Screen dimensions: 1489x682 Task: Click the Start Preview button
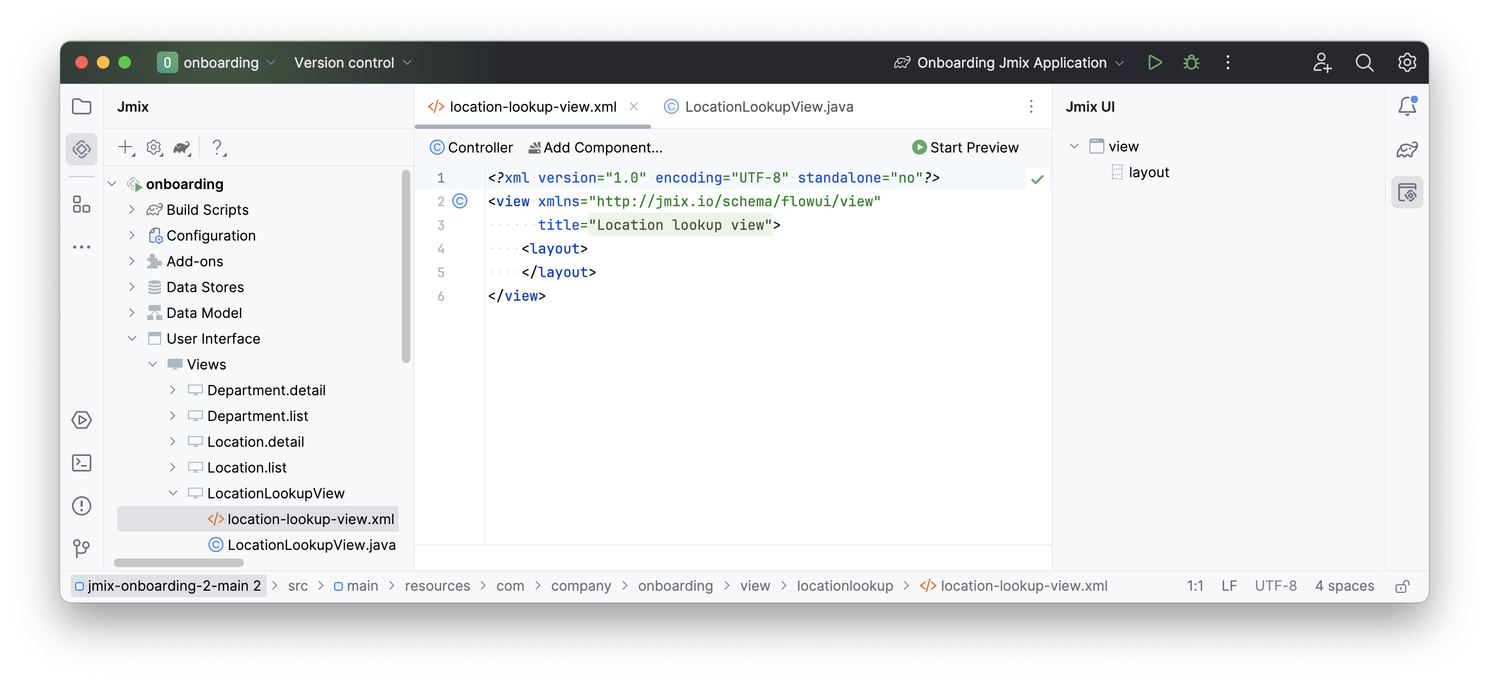(x=965, y=147)
